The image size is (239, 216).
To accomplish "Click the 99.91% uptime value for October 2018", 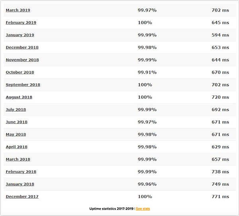I will click(x=147, y=72).
